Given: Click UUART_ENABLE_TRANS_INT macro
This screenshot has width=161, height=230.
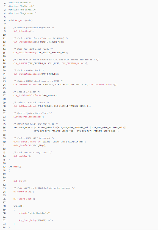Looking at the screenshot, I should coord(27,142).
